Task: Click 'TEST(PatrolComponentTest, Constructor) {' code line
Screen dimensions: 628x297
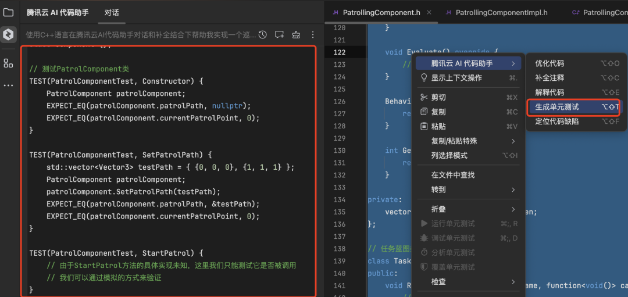Action: coord(116,81)
